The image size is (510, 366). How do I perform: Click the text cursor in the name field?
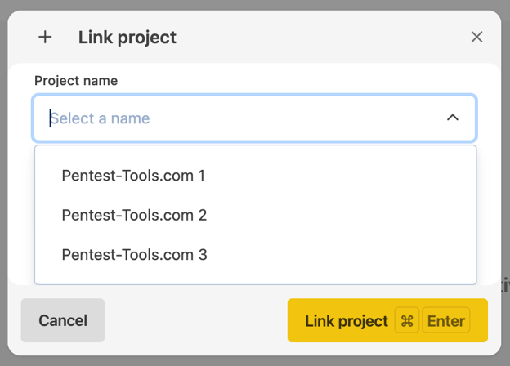(x=50, y=118)
